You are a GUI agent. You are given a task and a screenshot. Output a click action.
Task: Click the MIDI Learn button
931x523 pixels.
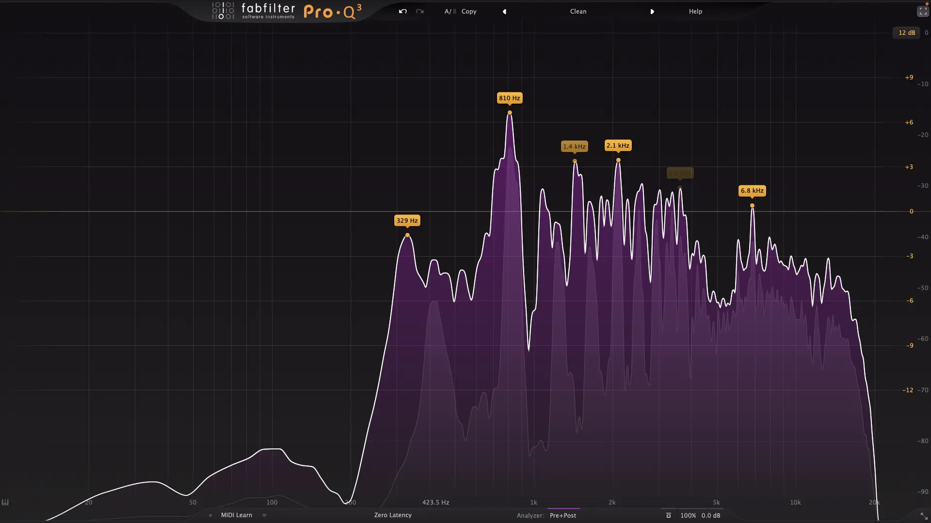tap(237, 515)
